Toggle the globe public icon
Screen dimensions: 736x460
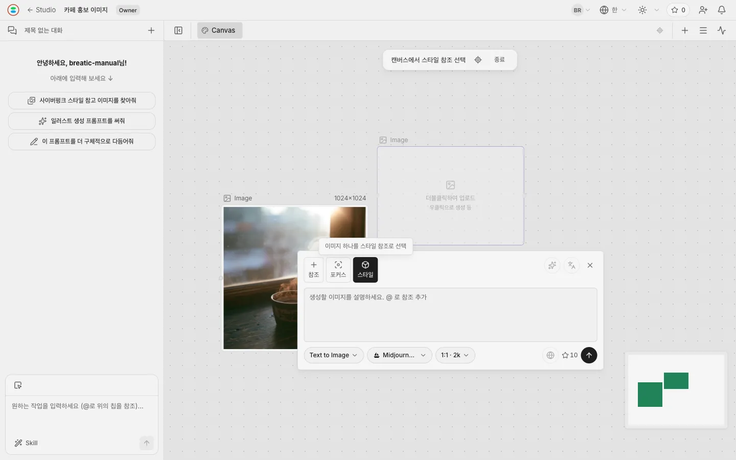tap(550, 355)
